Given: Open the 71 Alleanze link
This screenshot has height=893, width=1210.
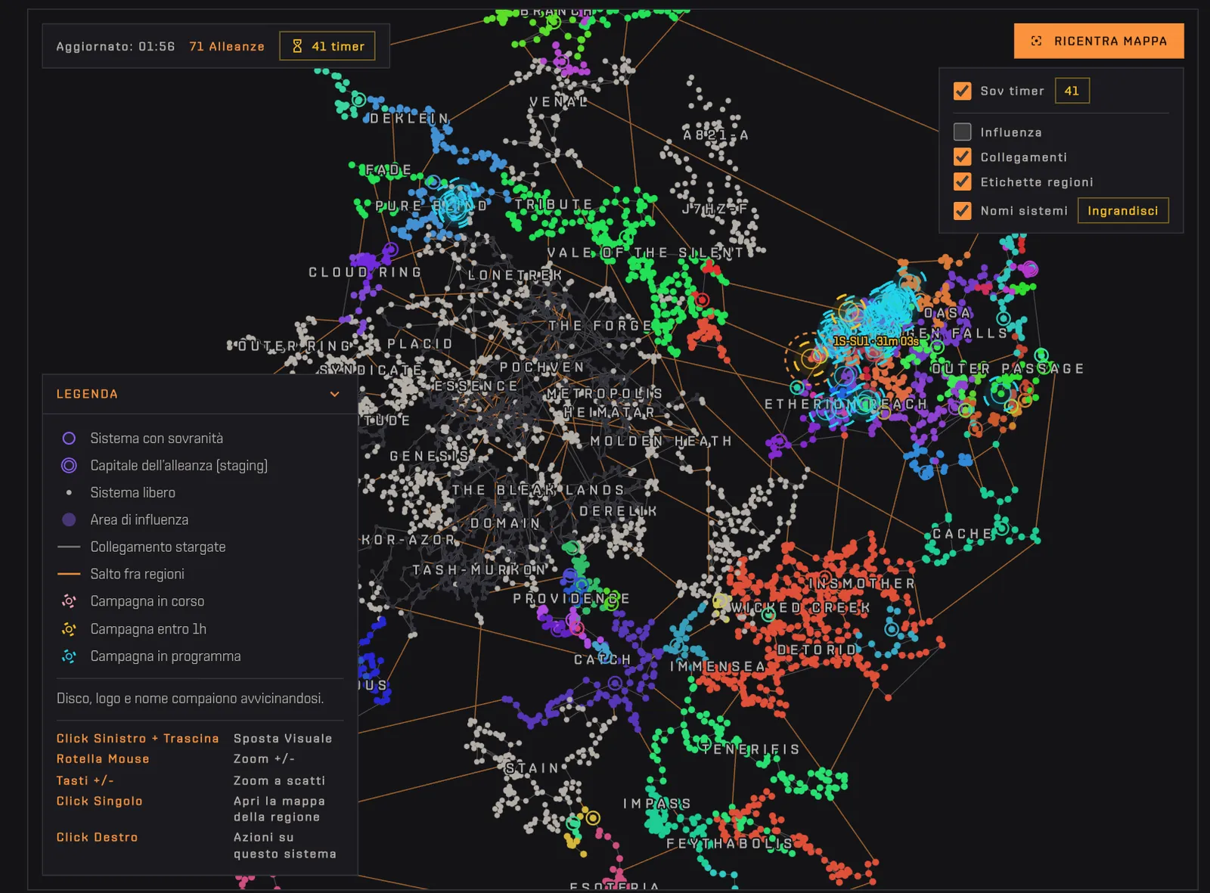Looking at the screenshot, I should 227,46.
